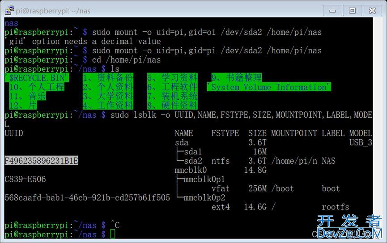This screenshot has width=387, height=243.
Task: Click the vertical scrollbar of the terminal
Action: pos(377,128)
